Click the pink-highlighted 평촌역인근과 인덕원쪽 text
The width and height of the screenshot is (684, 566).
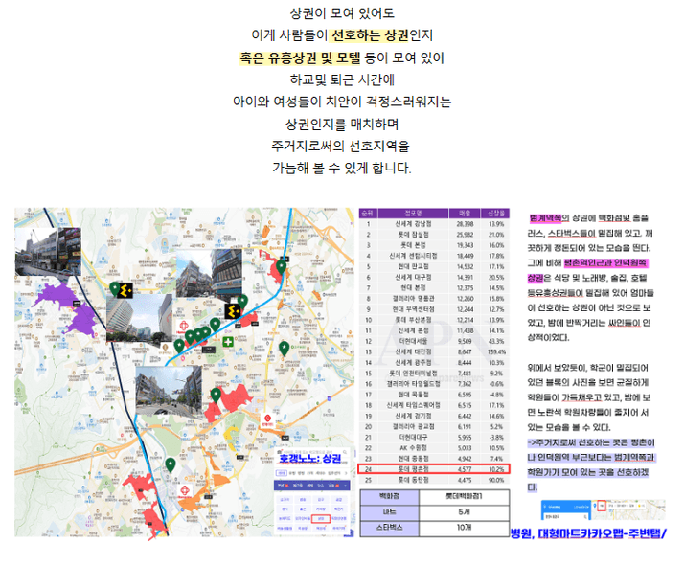pyautogui.click(x=605, y=263)
